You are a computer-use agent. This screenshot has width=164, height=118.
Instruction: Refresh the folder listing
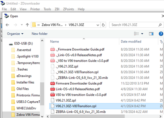click(x=103, y=25)
